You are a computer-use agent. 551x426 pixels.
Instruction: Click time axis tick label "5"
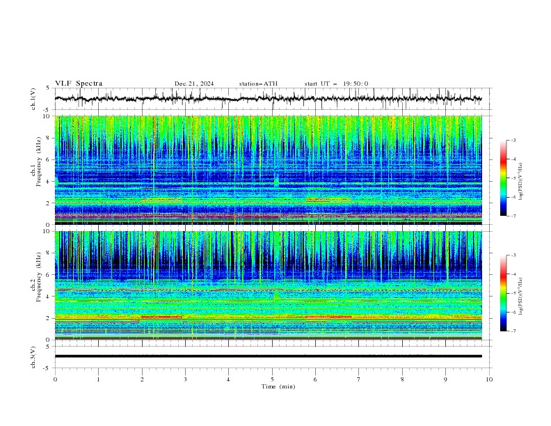pyautogui.click(x=272, y=379)
